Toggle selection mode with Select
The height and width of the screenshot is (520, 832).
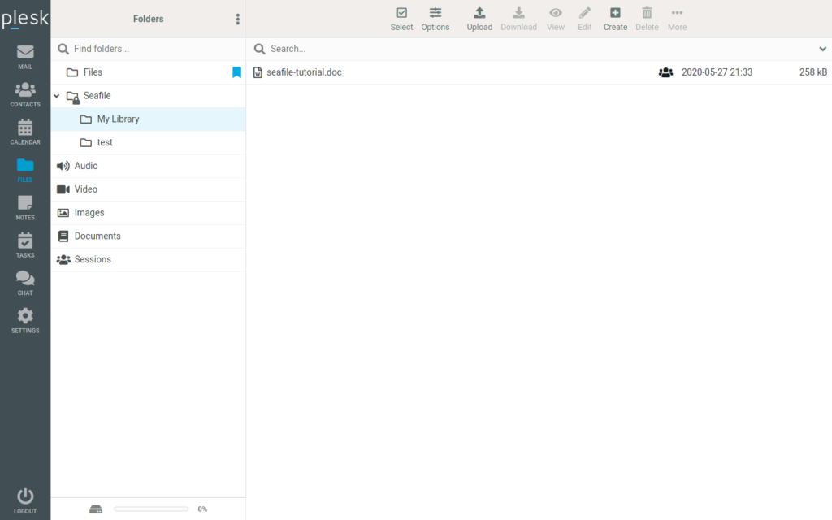401,18
